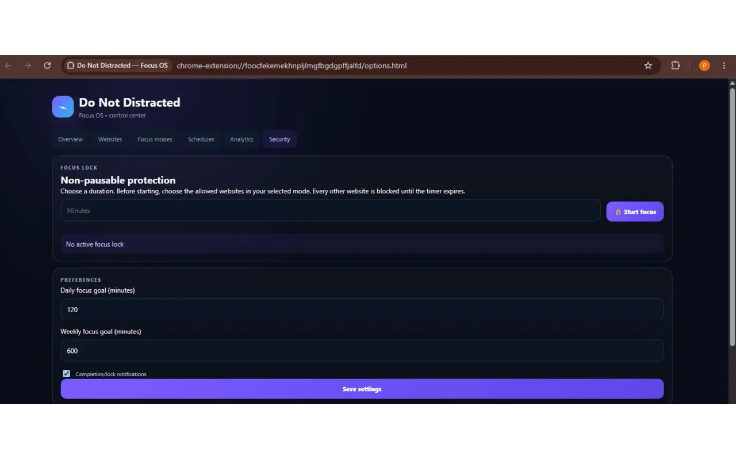
Task: Click the 'Choose a duration' description text
Action: point(263,191)
